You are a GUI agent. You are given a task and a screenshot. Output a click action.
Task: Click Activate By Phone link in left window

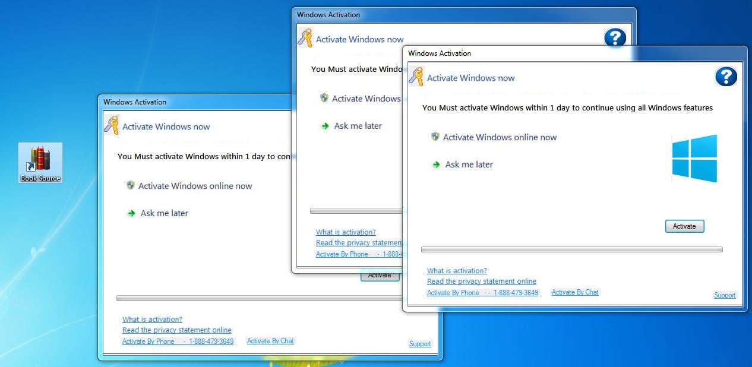coord(178,341)
